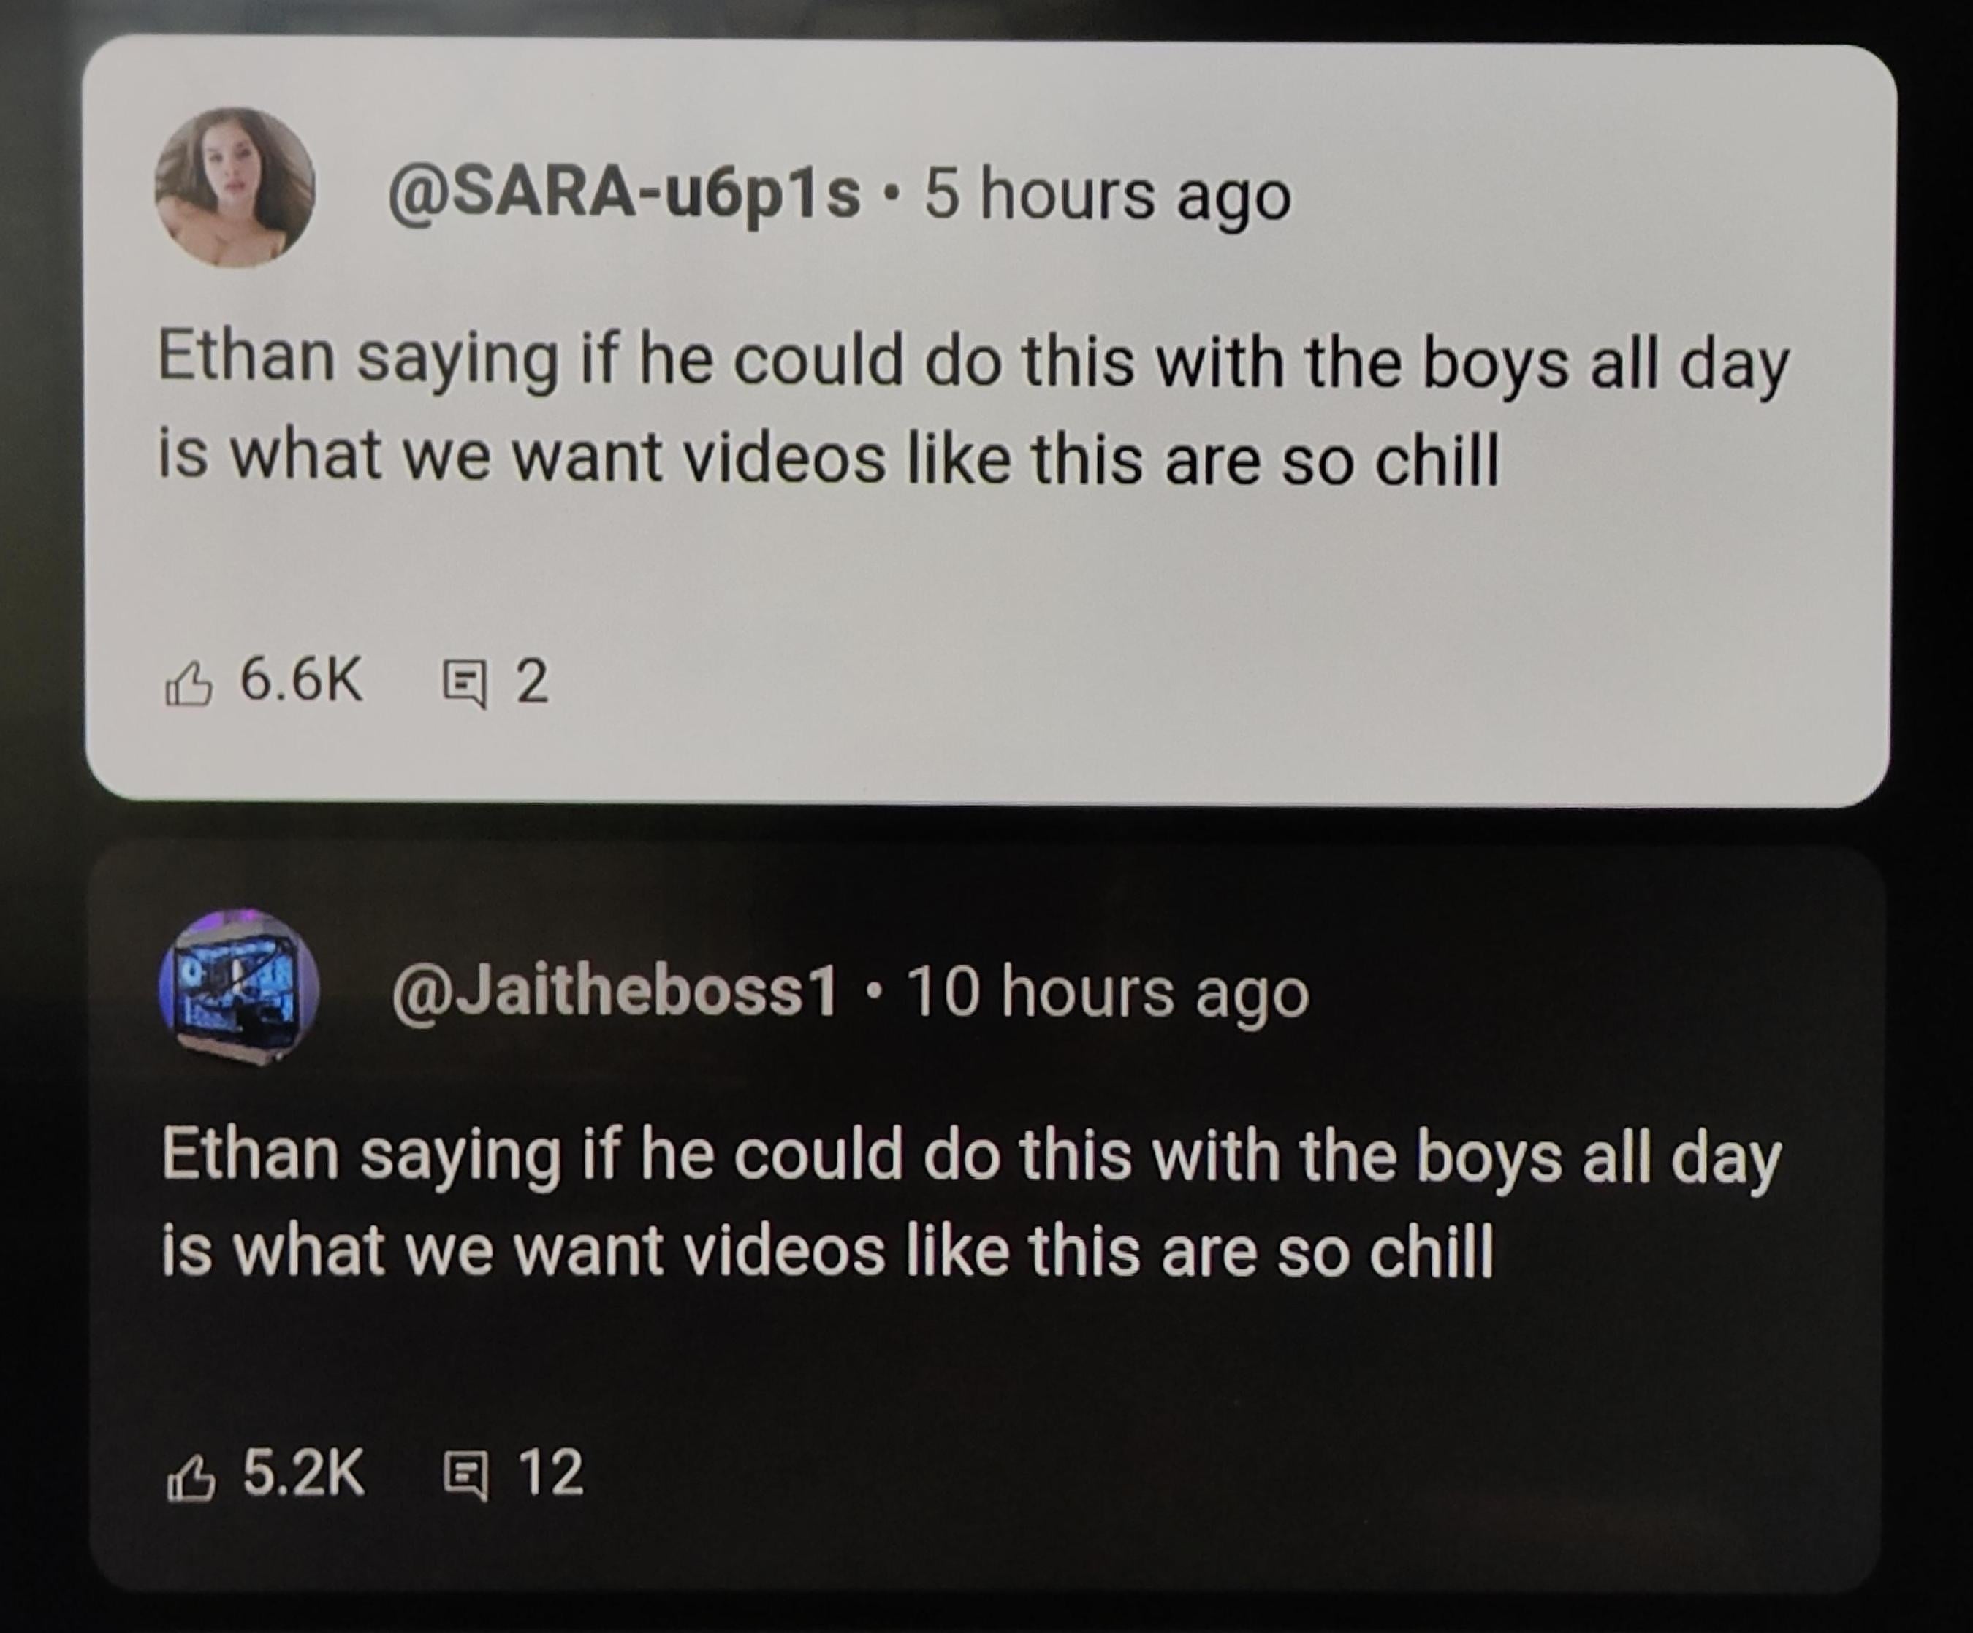Image resolution: width=1973 pixels, height=1633 pixels.
Task: Select the 6.6K like count
Action: 302,679
